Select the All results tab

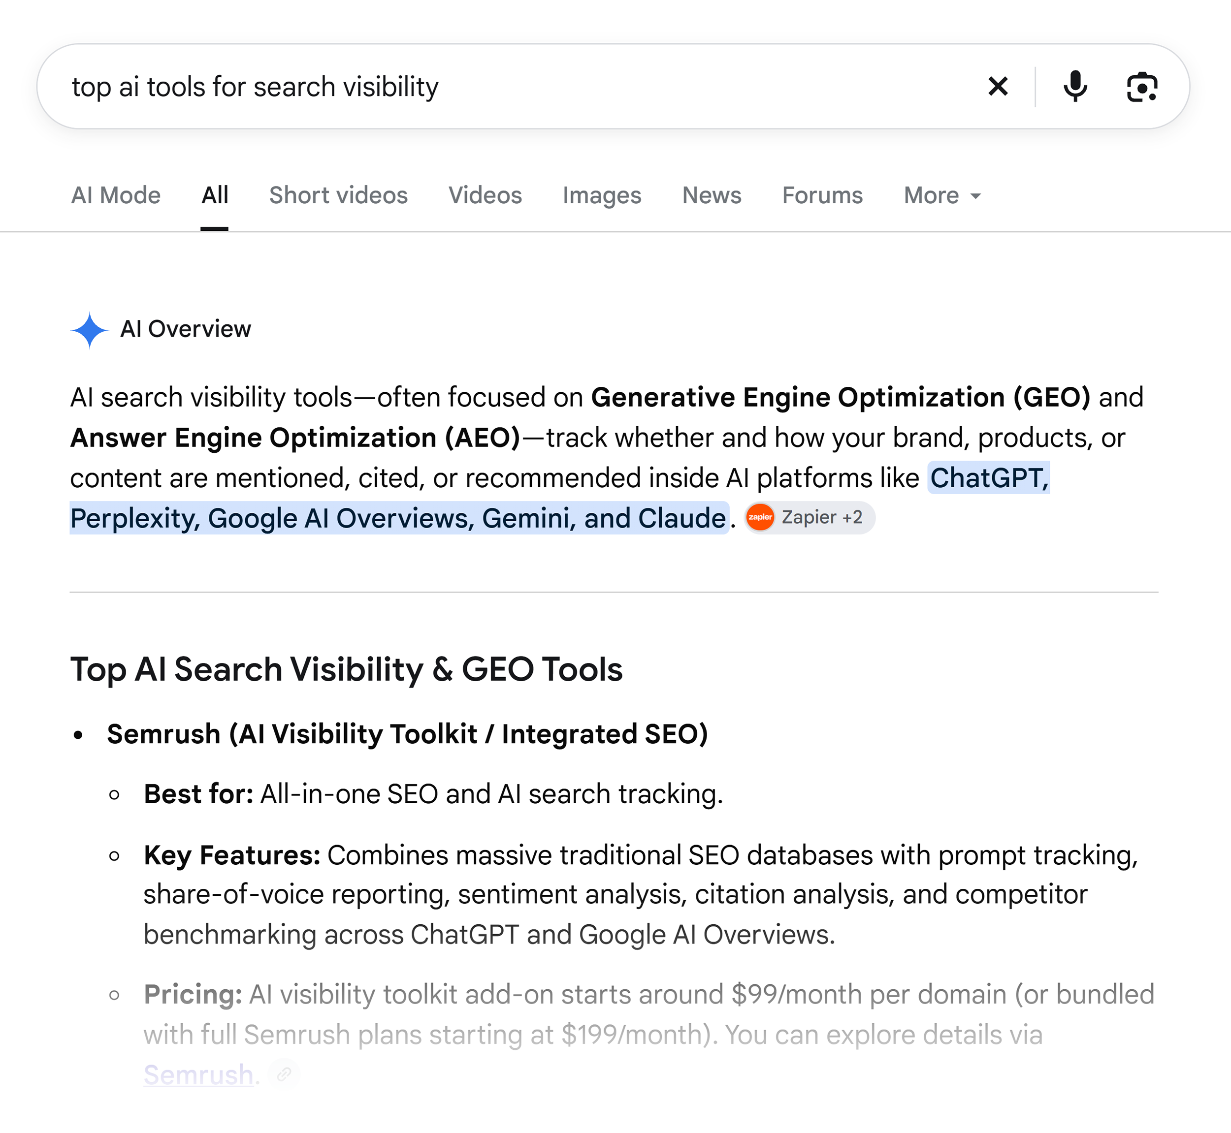[x=215, y=195]
